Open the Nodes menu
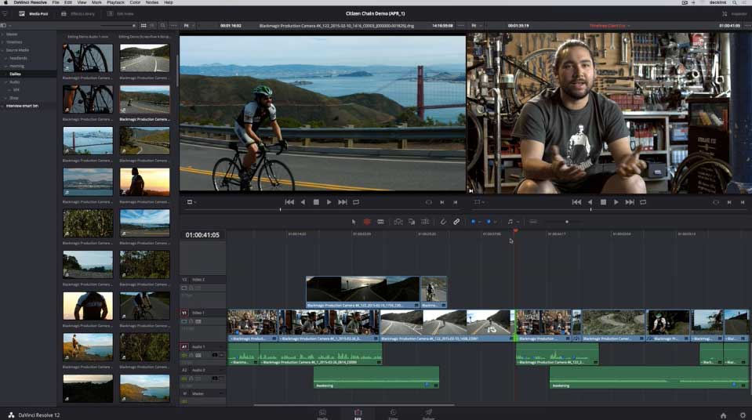 (x=152, y=2)
